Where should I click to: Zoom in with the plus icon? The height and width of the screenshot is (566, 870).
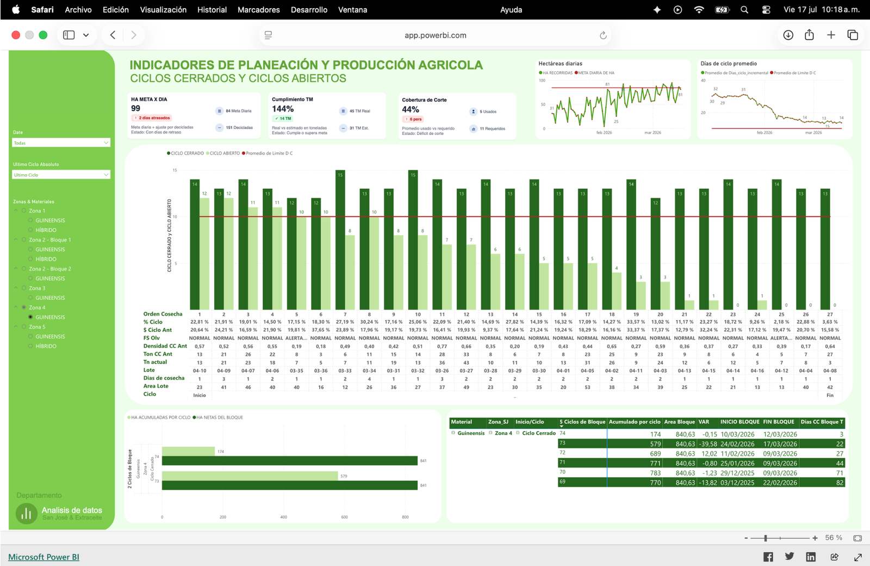[815, 538]
